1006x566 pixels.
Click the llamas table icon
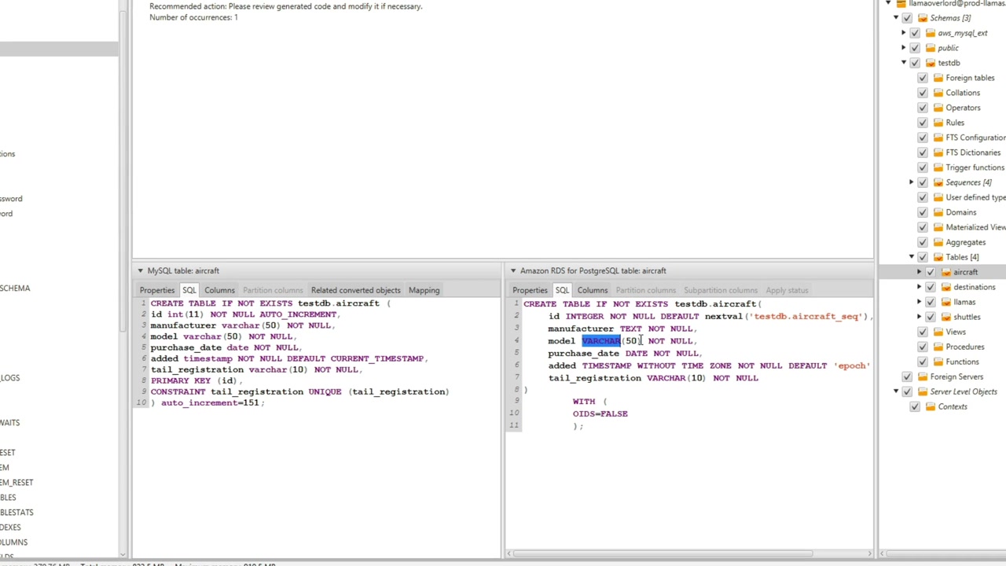[946, 302]
